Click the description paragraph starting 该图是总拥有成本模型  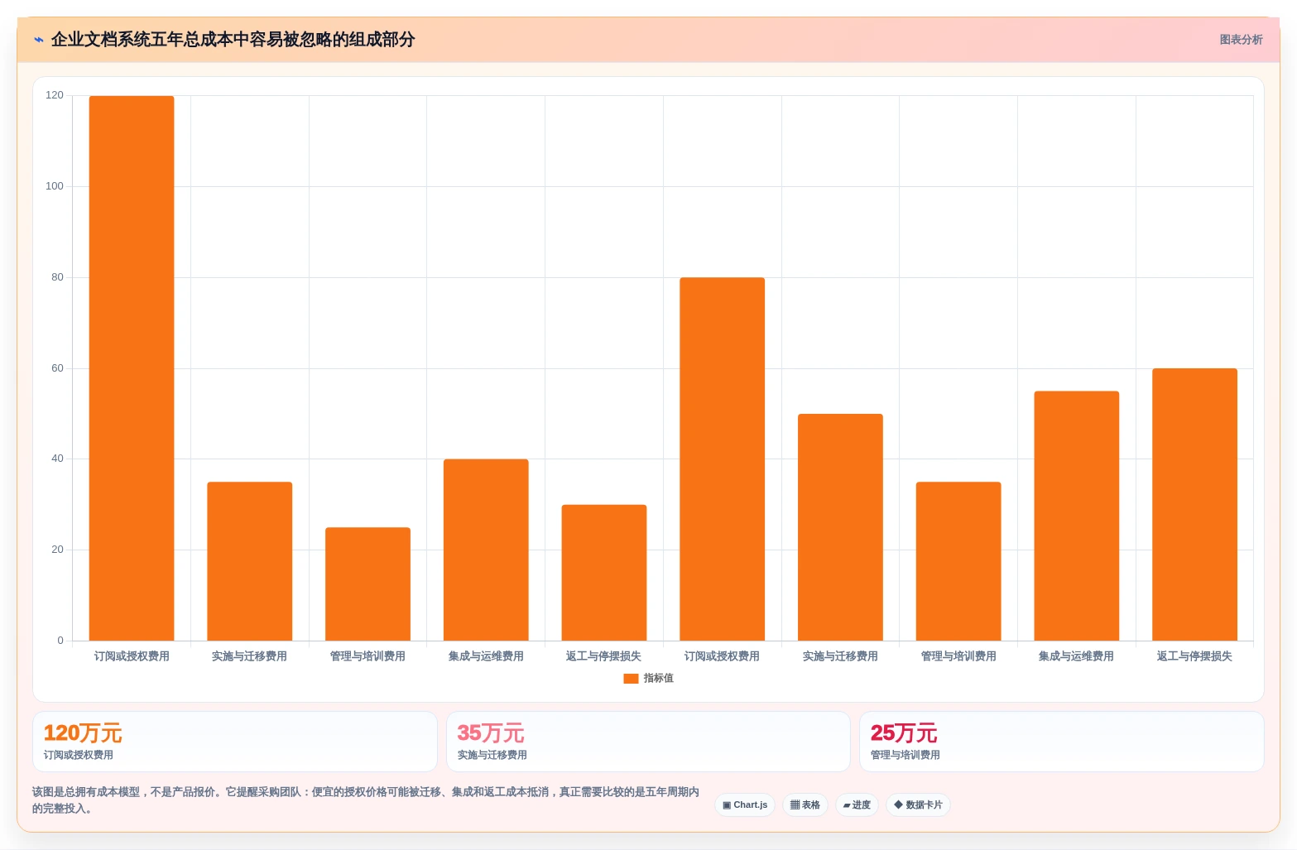366,800
